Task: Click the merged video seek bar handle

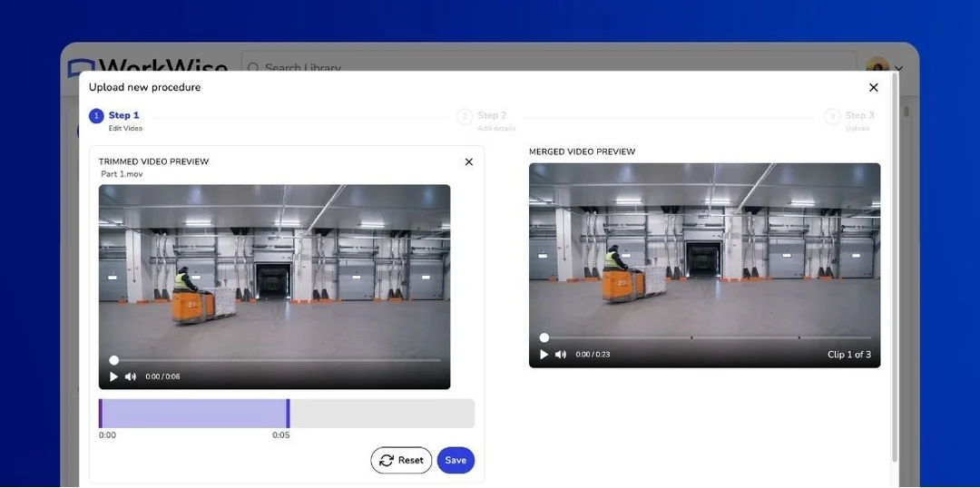Action: click(x=544, y=337)
